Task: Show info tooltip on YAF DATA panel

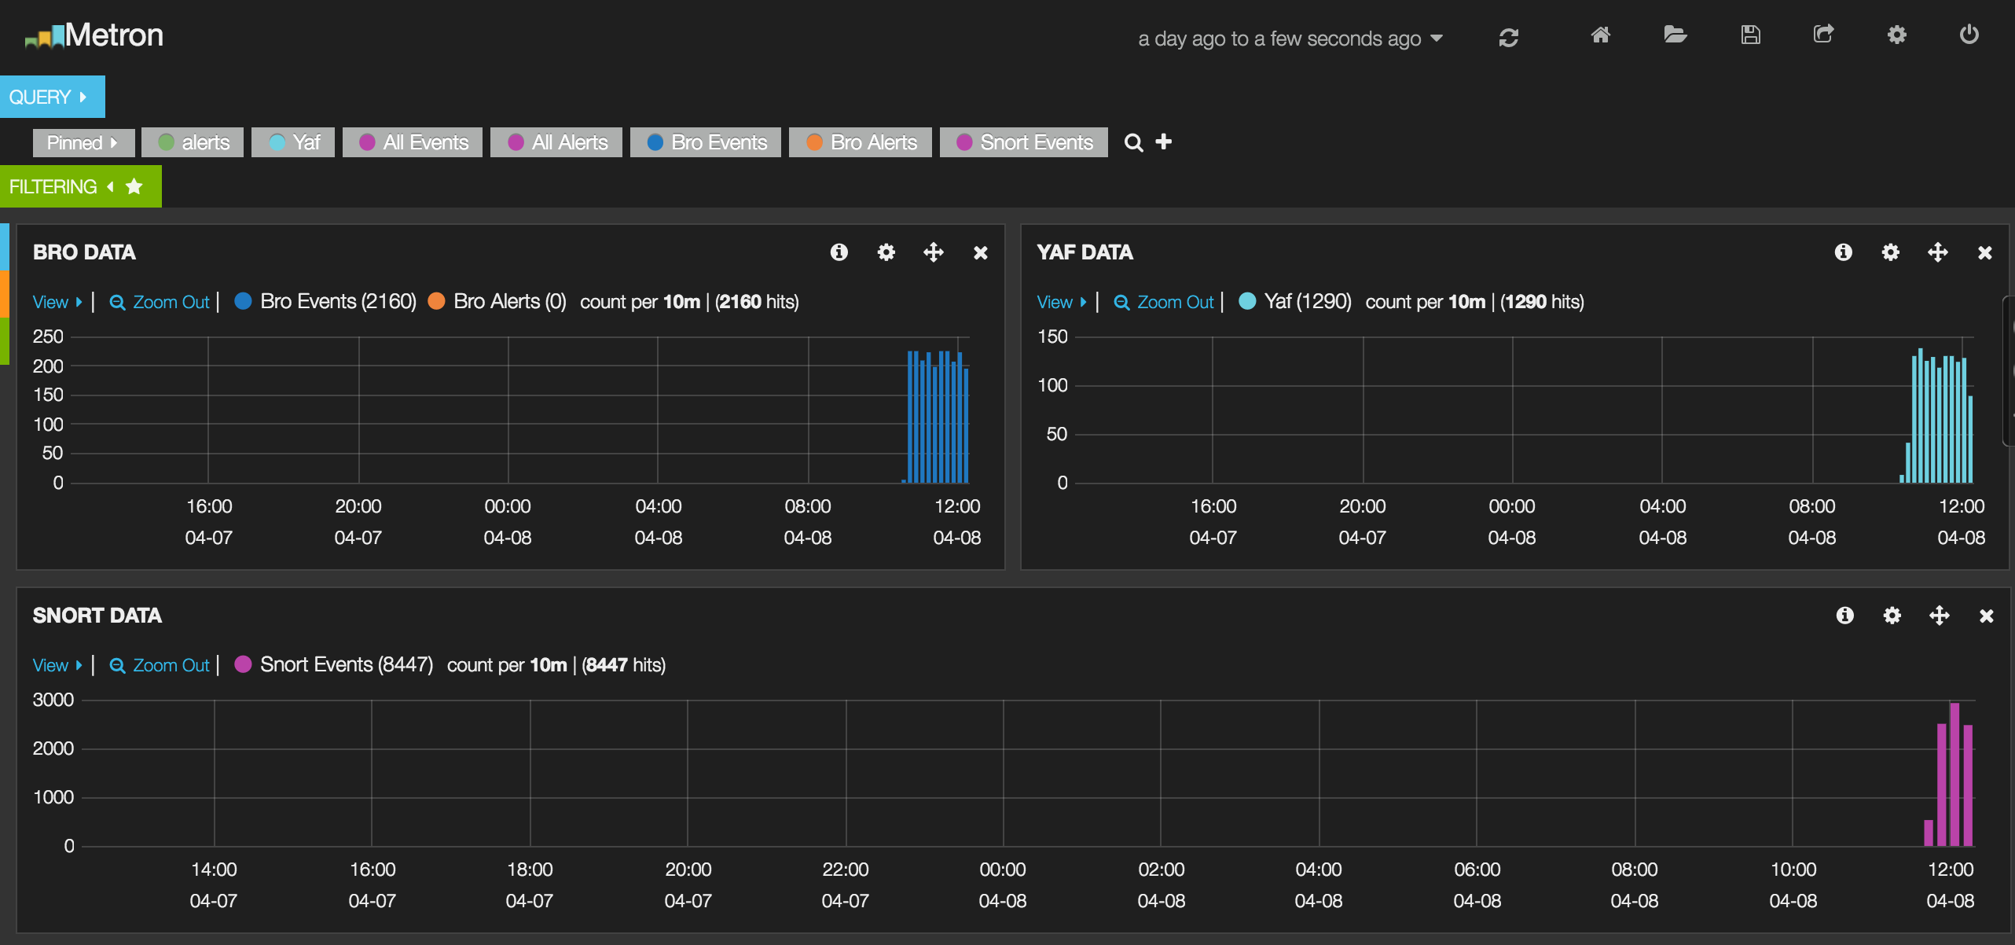Action: [1843, 252]
